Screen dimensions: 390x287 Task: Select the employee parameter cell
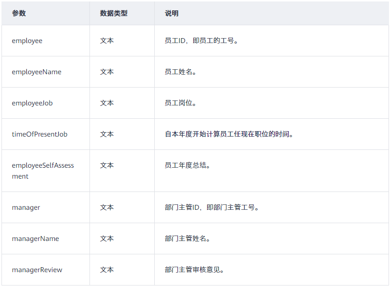click(x=27, y=41)
